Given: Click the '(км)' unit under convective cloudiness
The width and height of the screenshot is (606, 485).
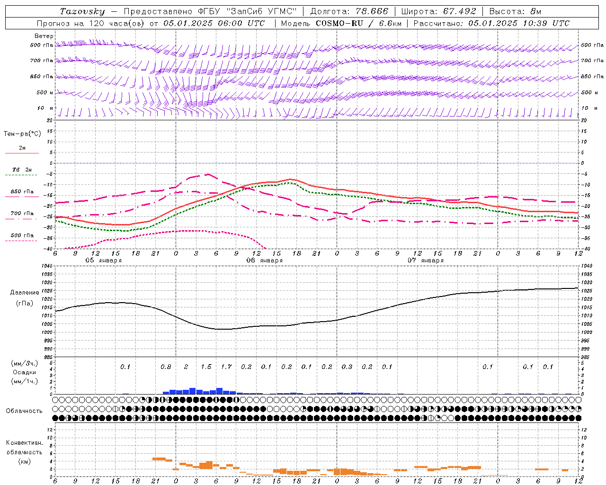Looking at the screenshot, I should pyautogui.click(x=24, y=461).
